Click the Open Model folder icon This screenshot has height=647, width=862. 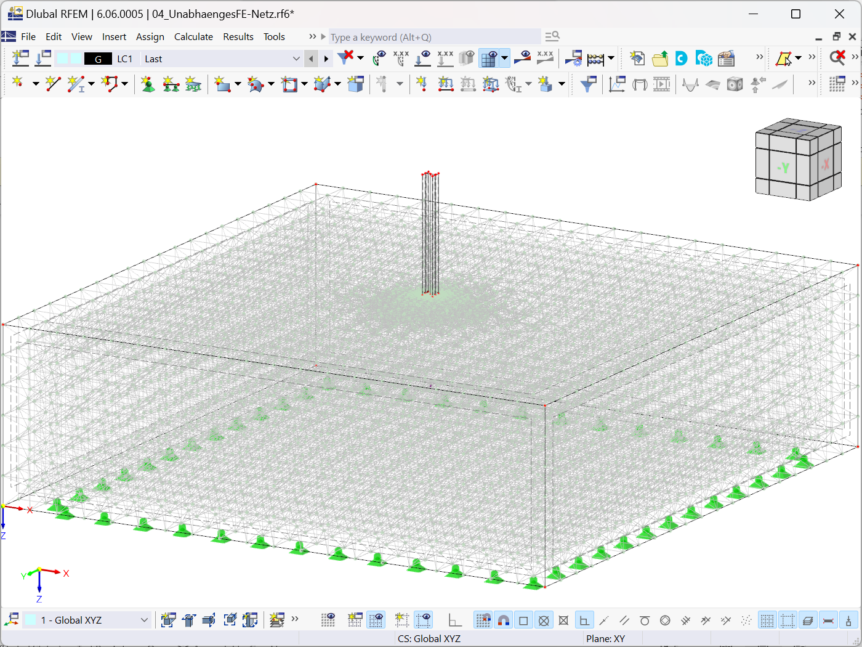point(660,59)
